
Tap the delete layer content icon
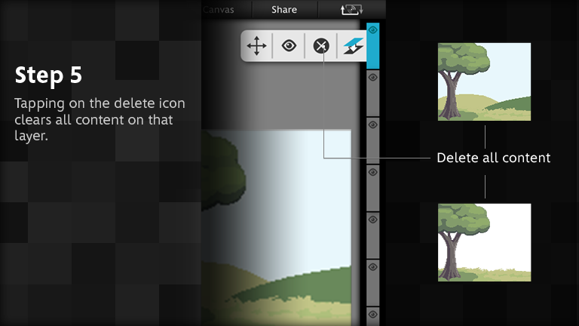321,46
